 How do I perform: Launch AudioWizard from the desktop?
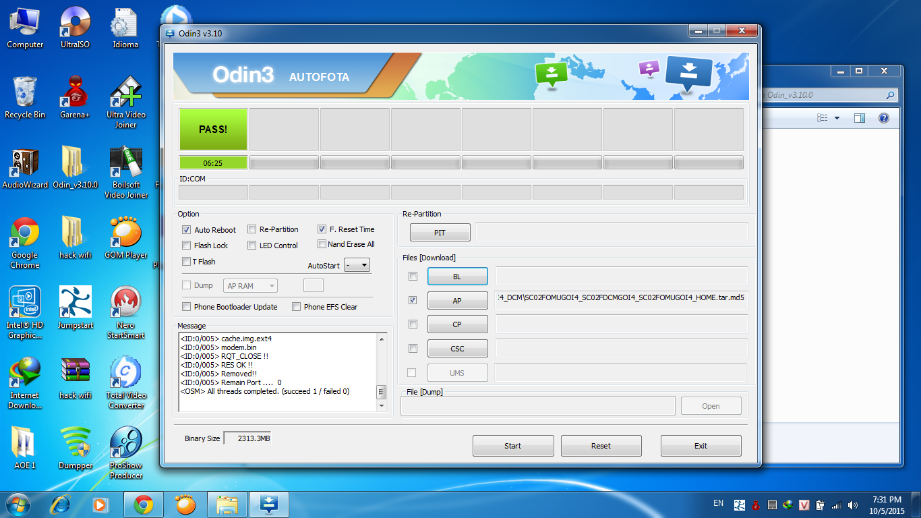25,169
